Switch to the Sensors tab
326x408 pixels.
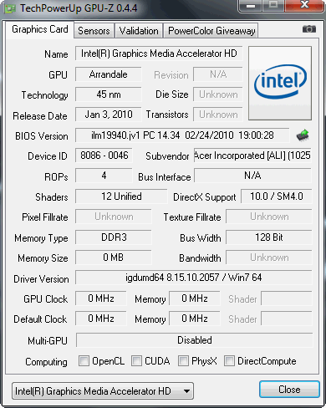click(94, 31)
